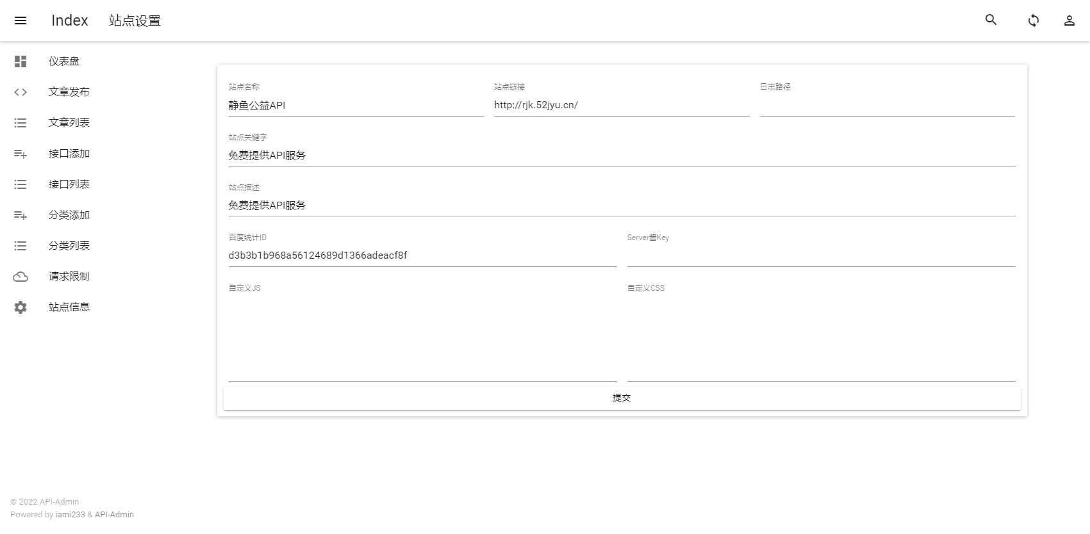1090x534 pixels.
Task: Click the Index title link
Action: pos(69,20)
